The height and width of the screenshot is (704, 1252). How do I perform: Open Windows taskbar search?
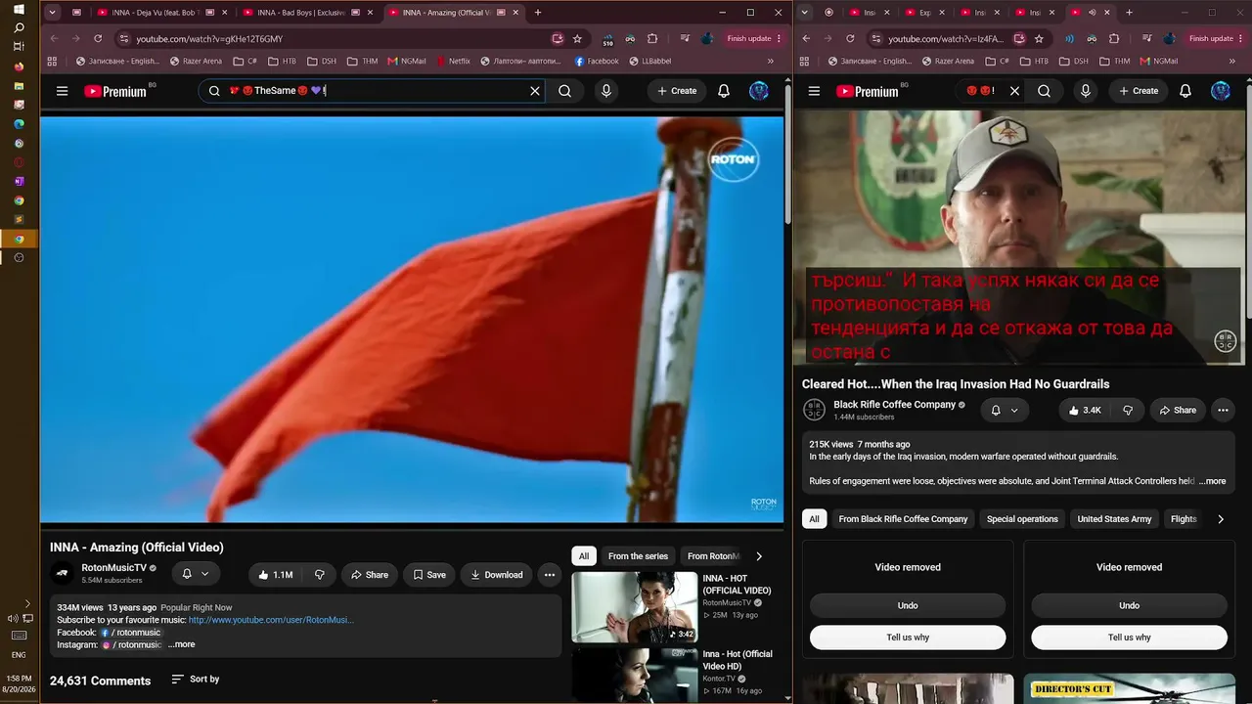pyautogui.click(x=19, y=27)
